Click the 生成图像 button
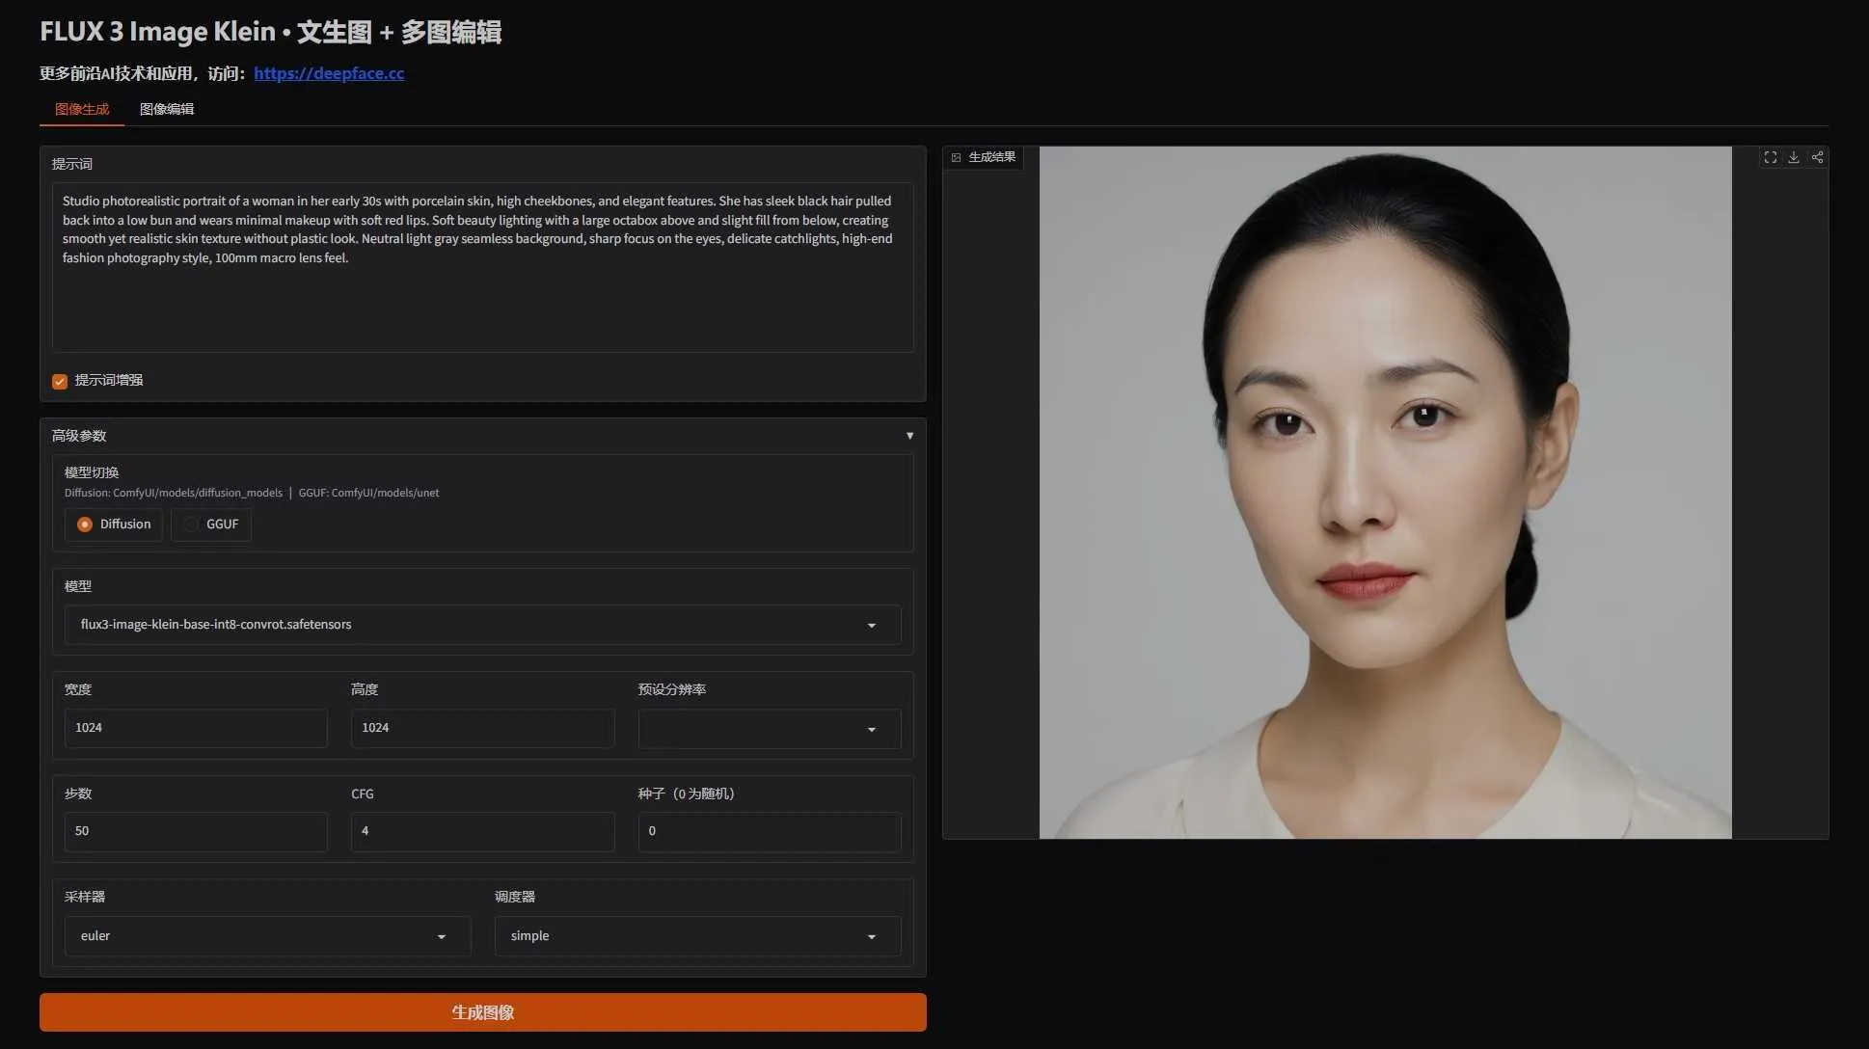The width and height of the screenshot is (1869, 1049). [x=483, y=1012]
